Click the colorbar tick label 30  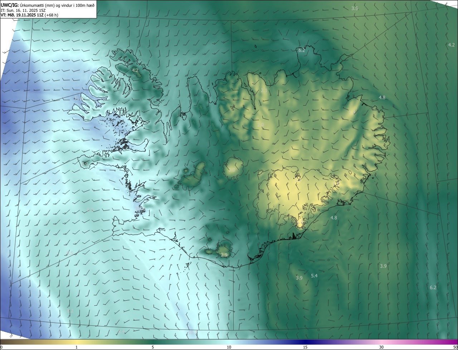[381, 347]
